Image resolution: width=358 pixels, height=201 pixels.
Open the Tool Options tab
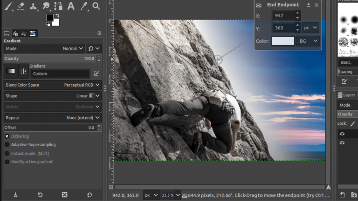coord(7,33)
